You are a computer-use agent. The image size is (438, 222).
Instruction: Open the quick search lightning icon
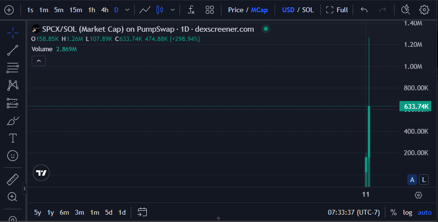pos(405,10)
